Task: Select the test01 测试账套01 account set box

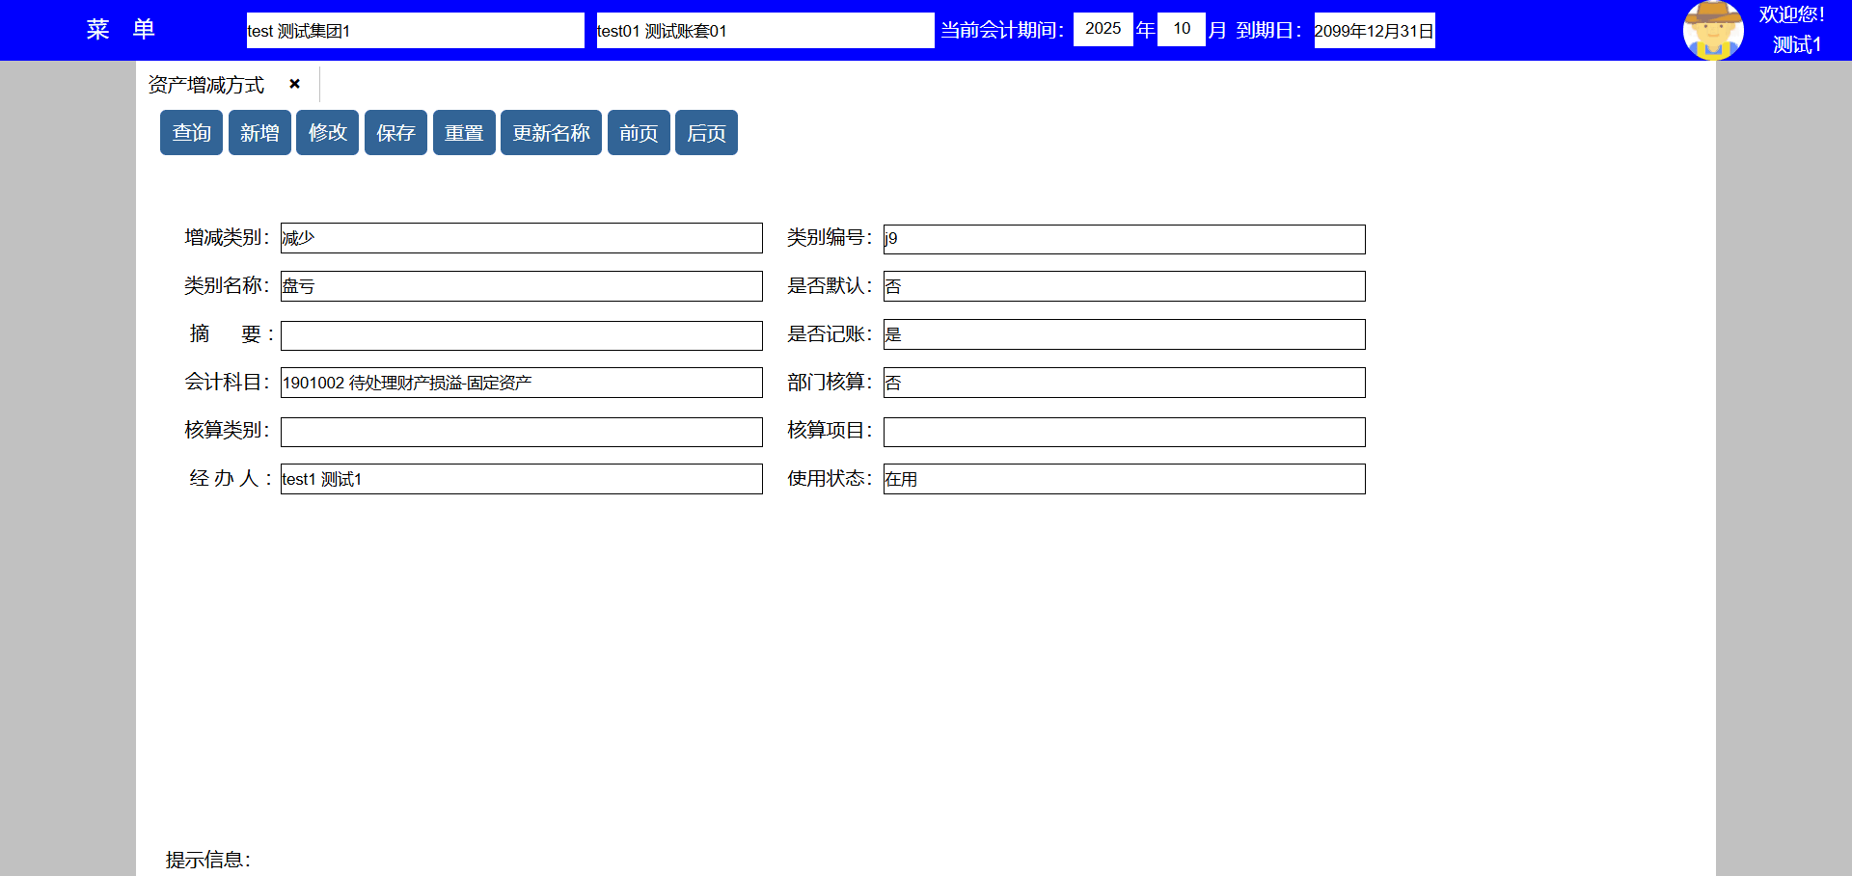Action: coord(765,30)
